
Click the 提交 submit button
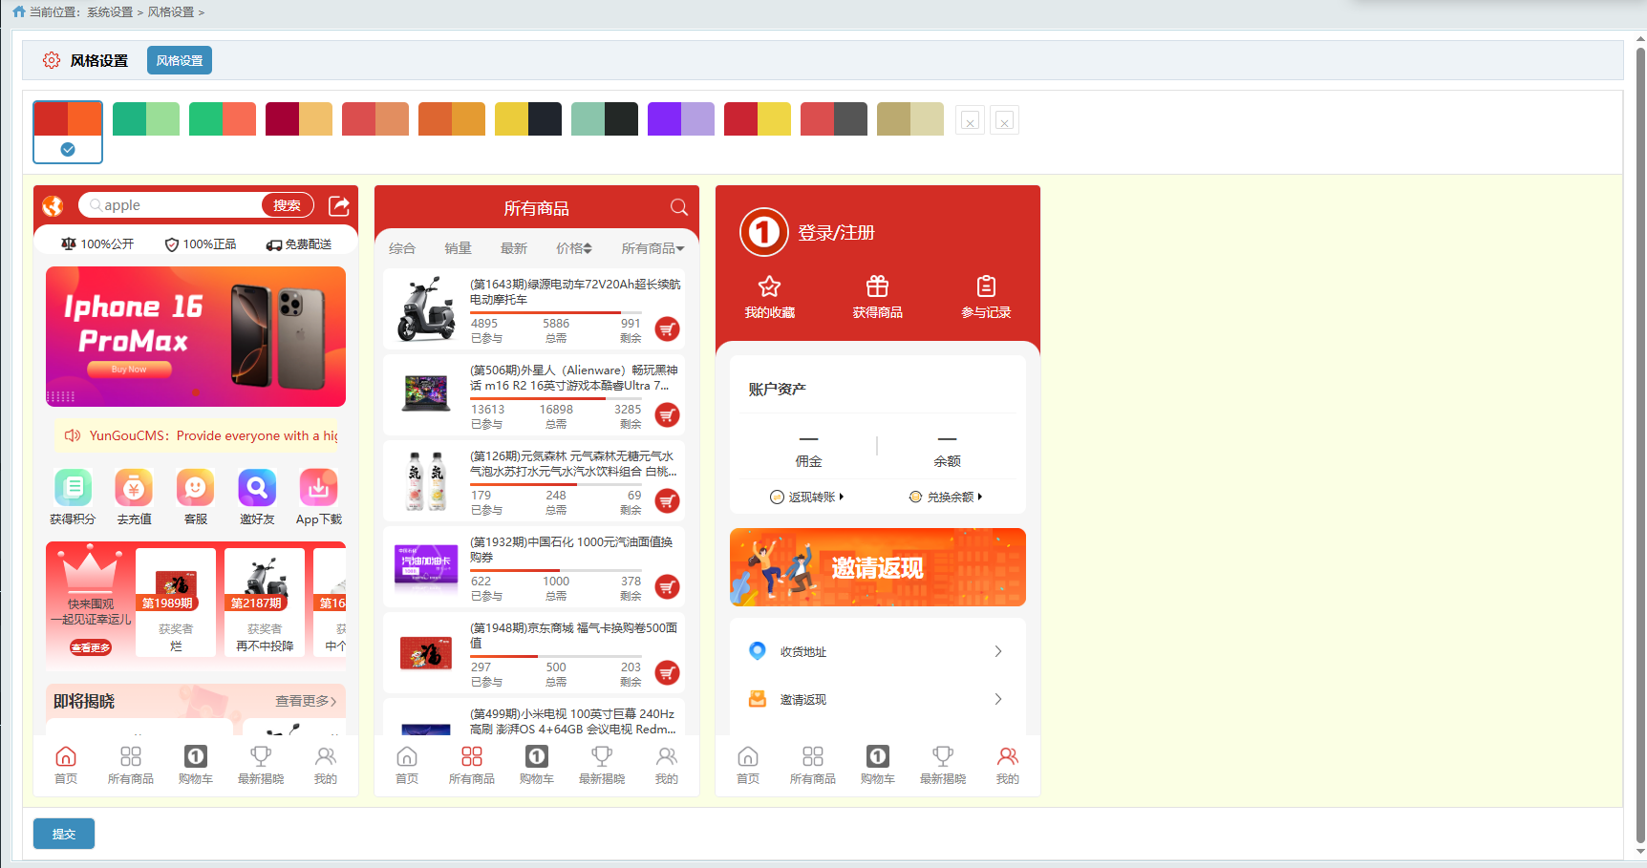tap(64, 834)
